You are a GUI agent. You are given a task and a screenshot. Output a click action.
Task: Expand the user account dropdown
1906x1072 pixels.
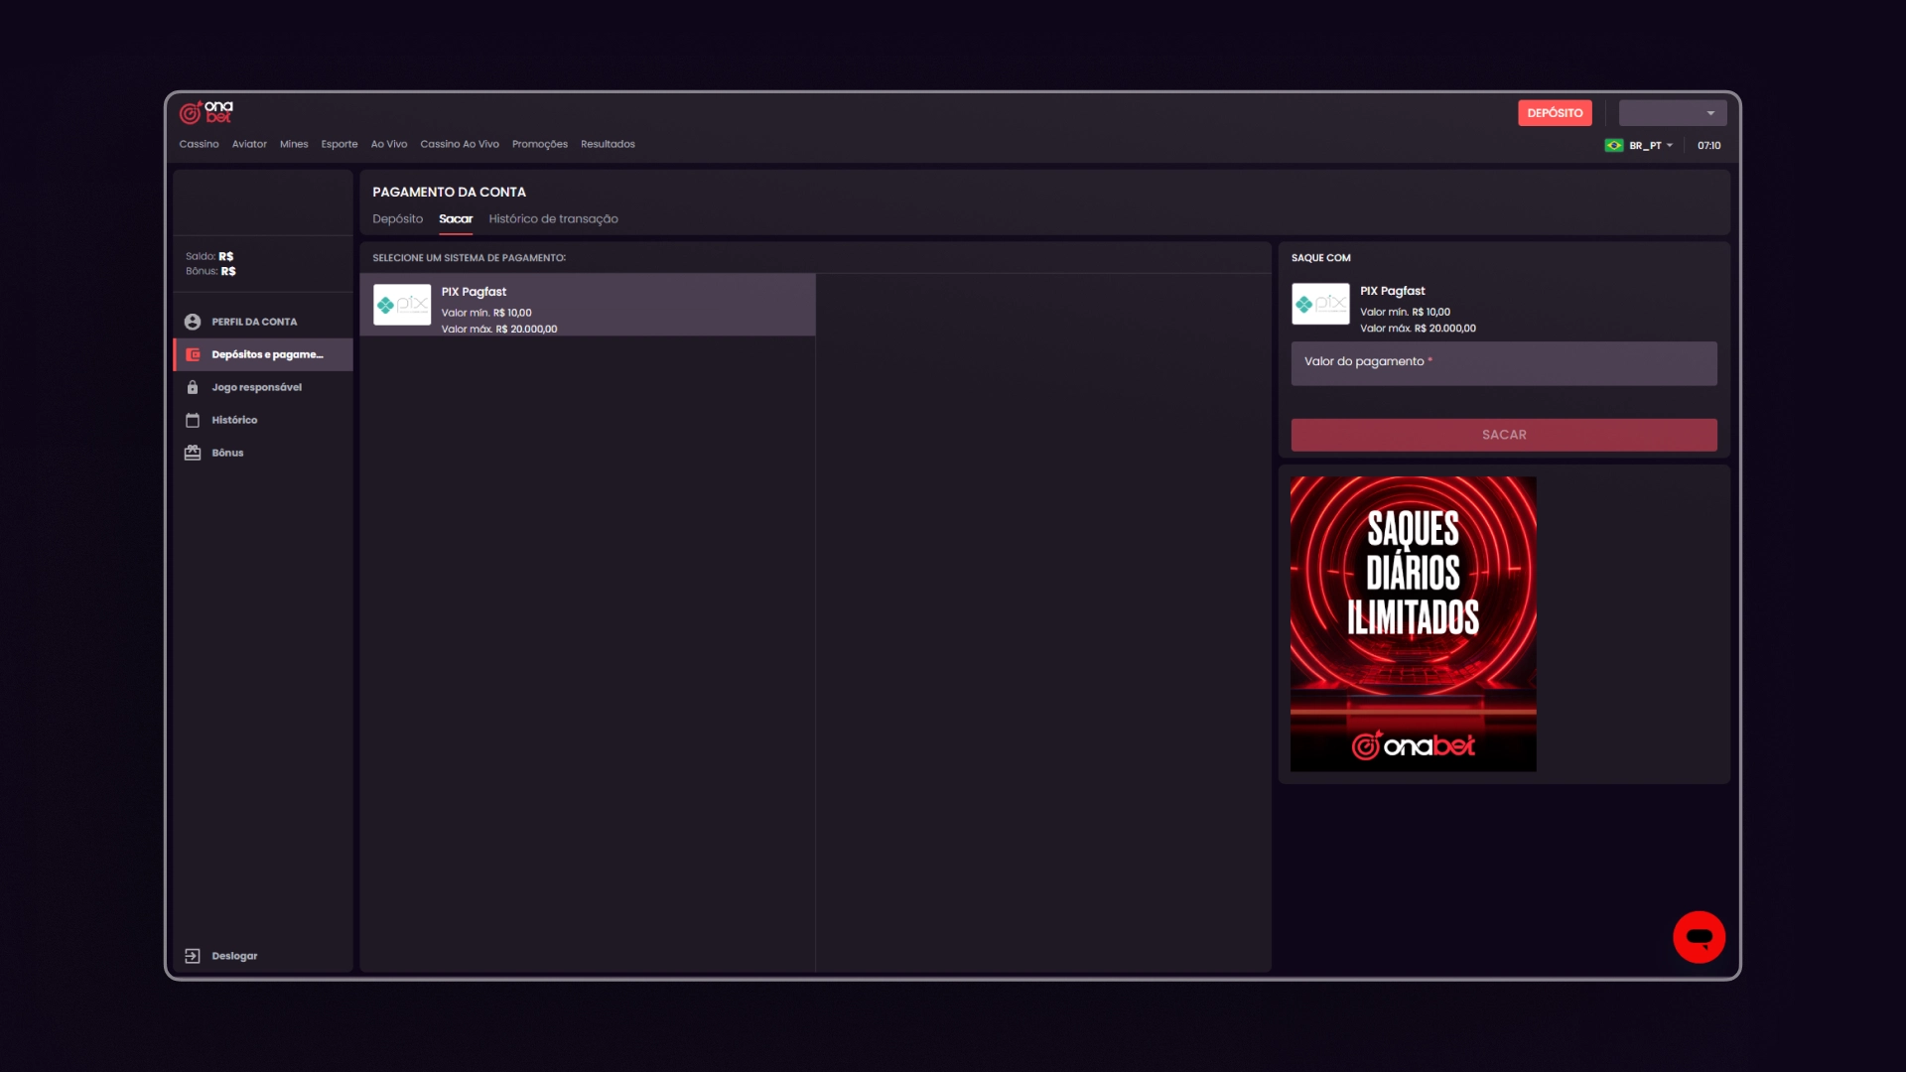coord(1673,113)
